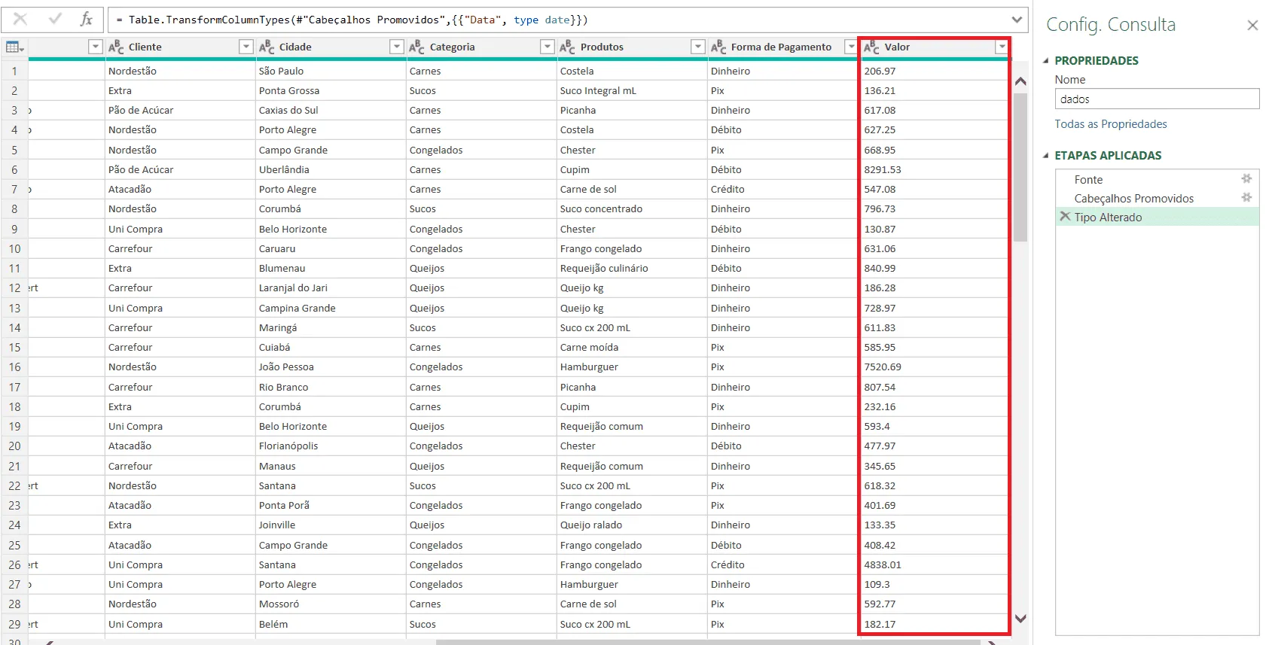Screen dimensions: 1269x645
Task: Click the horizontal scrollbar at the bottom
Action: click(708, 642)
